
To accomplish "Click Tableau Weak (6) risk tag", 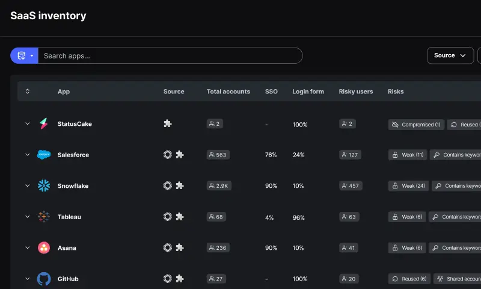I will pos(407,217).
